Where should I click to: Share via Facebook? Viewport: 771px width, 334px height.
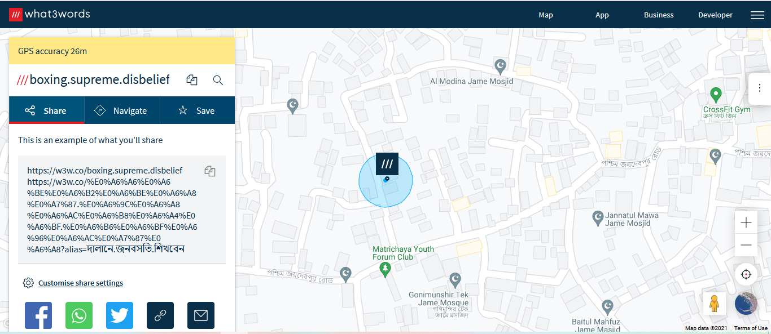pyautogui.click(x=38, y=315)
